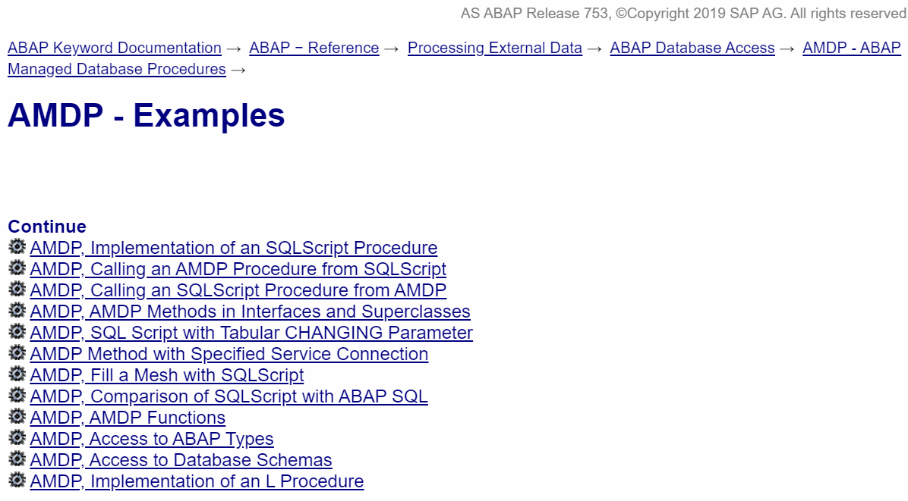Click the AMDP - Examples page heading
Viewport: 908px width, 501px height.
pos(147,116)
